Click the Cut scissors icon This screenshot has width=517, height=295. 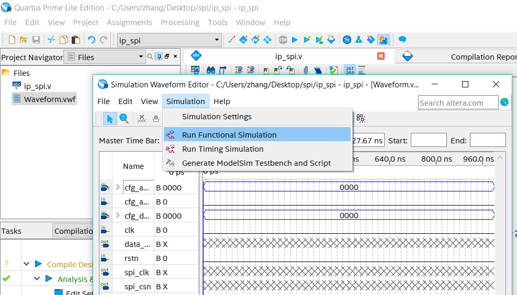click(x=51, y=40)
